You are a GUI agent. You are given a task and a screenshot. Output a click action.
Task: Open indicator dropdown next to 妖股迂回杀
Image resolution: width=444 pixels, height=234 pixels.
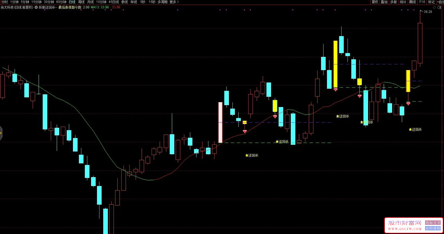click(36, 7)
